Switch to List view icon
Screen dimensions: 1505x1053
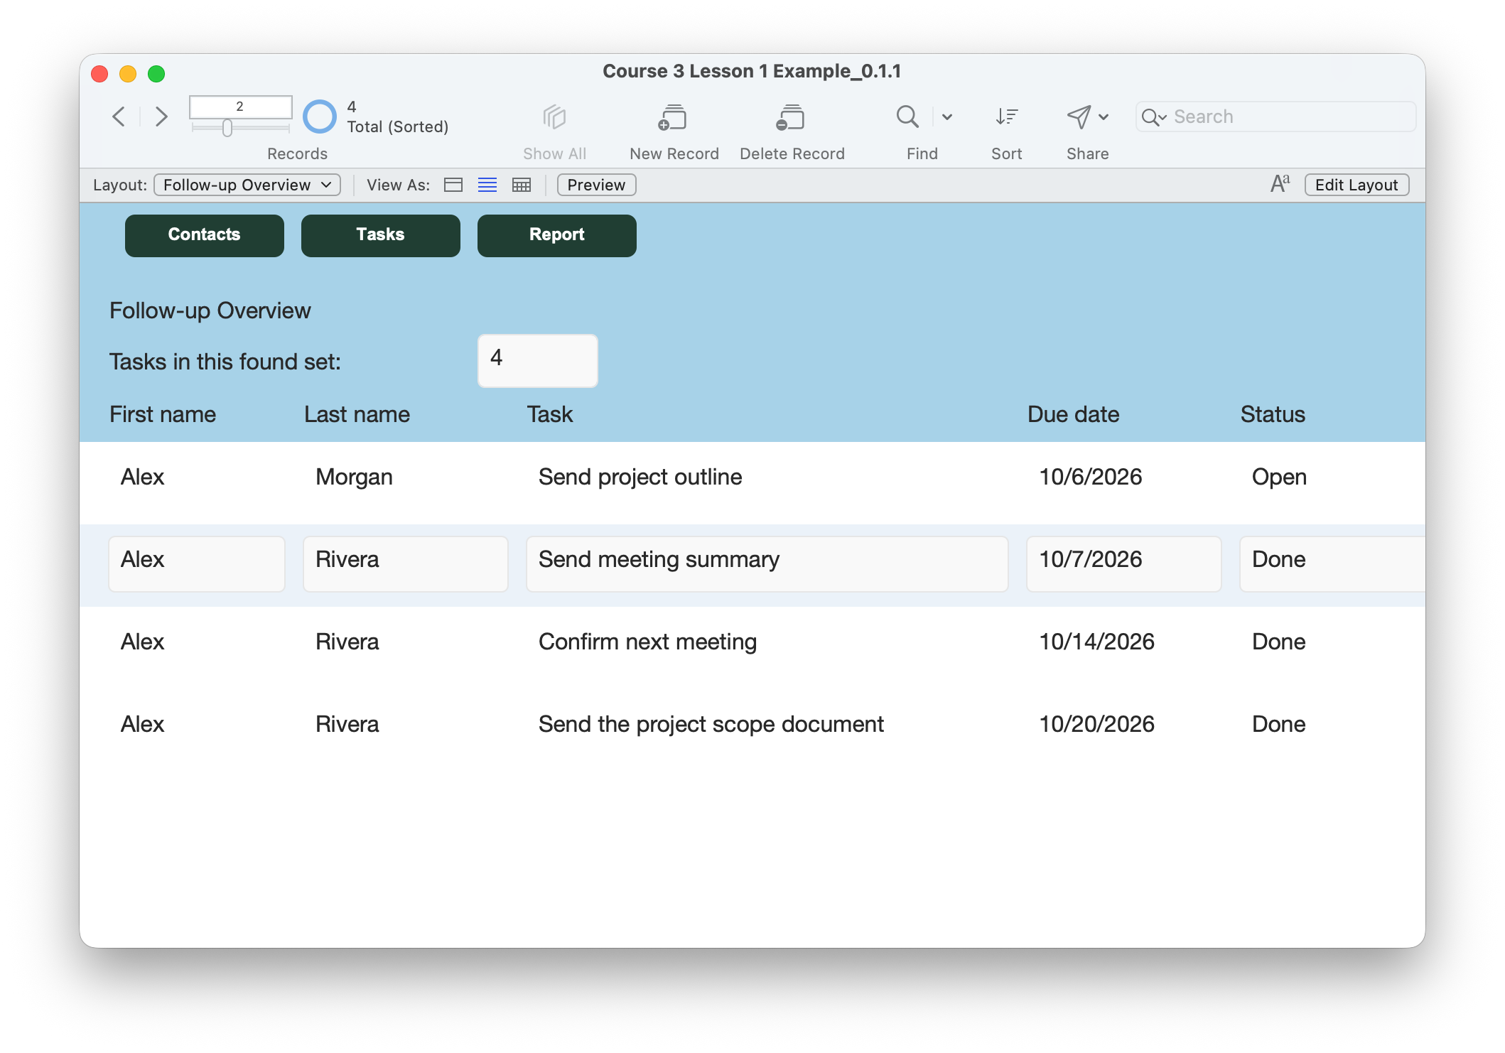point(487,185)
